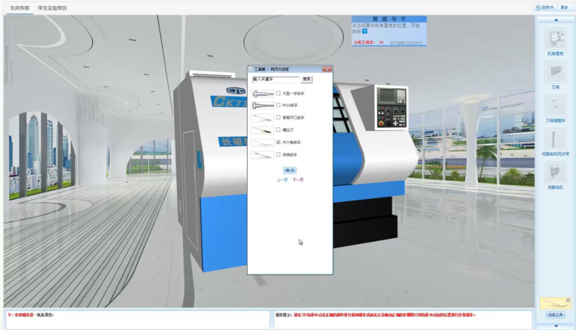Viewport: 576px width, 330px height.
Task: Click the 内六角扳手 label text
Action: (x=291, y=142)
